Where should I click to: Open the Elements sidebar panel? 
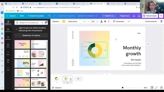[8, 30]
